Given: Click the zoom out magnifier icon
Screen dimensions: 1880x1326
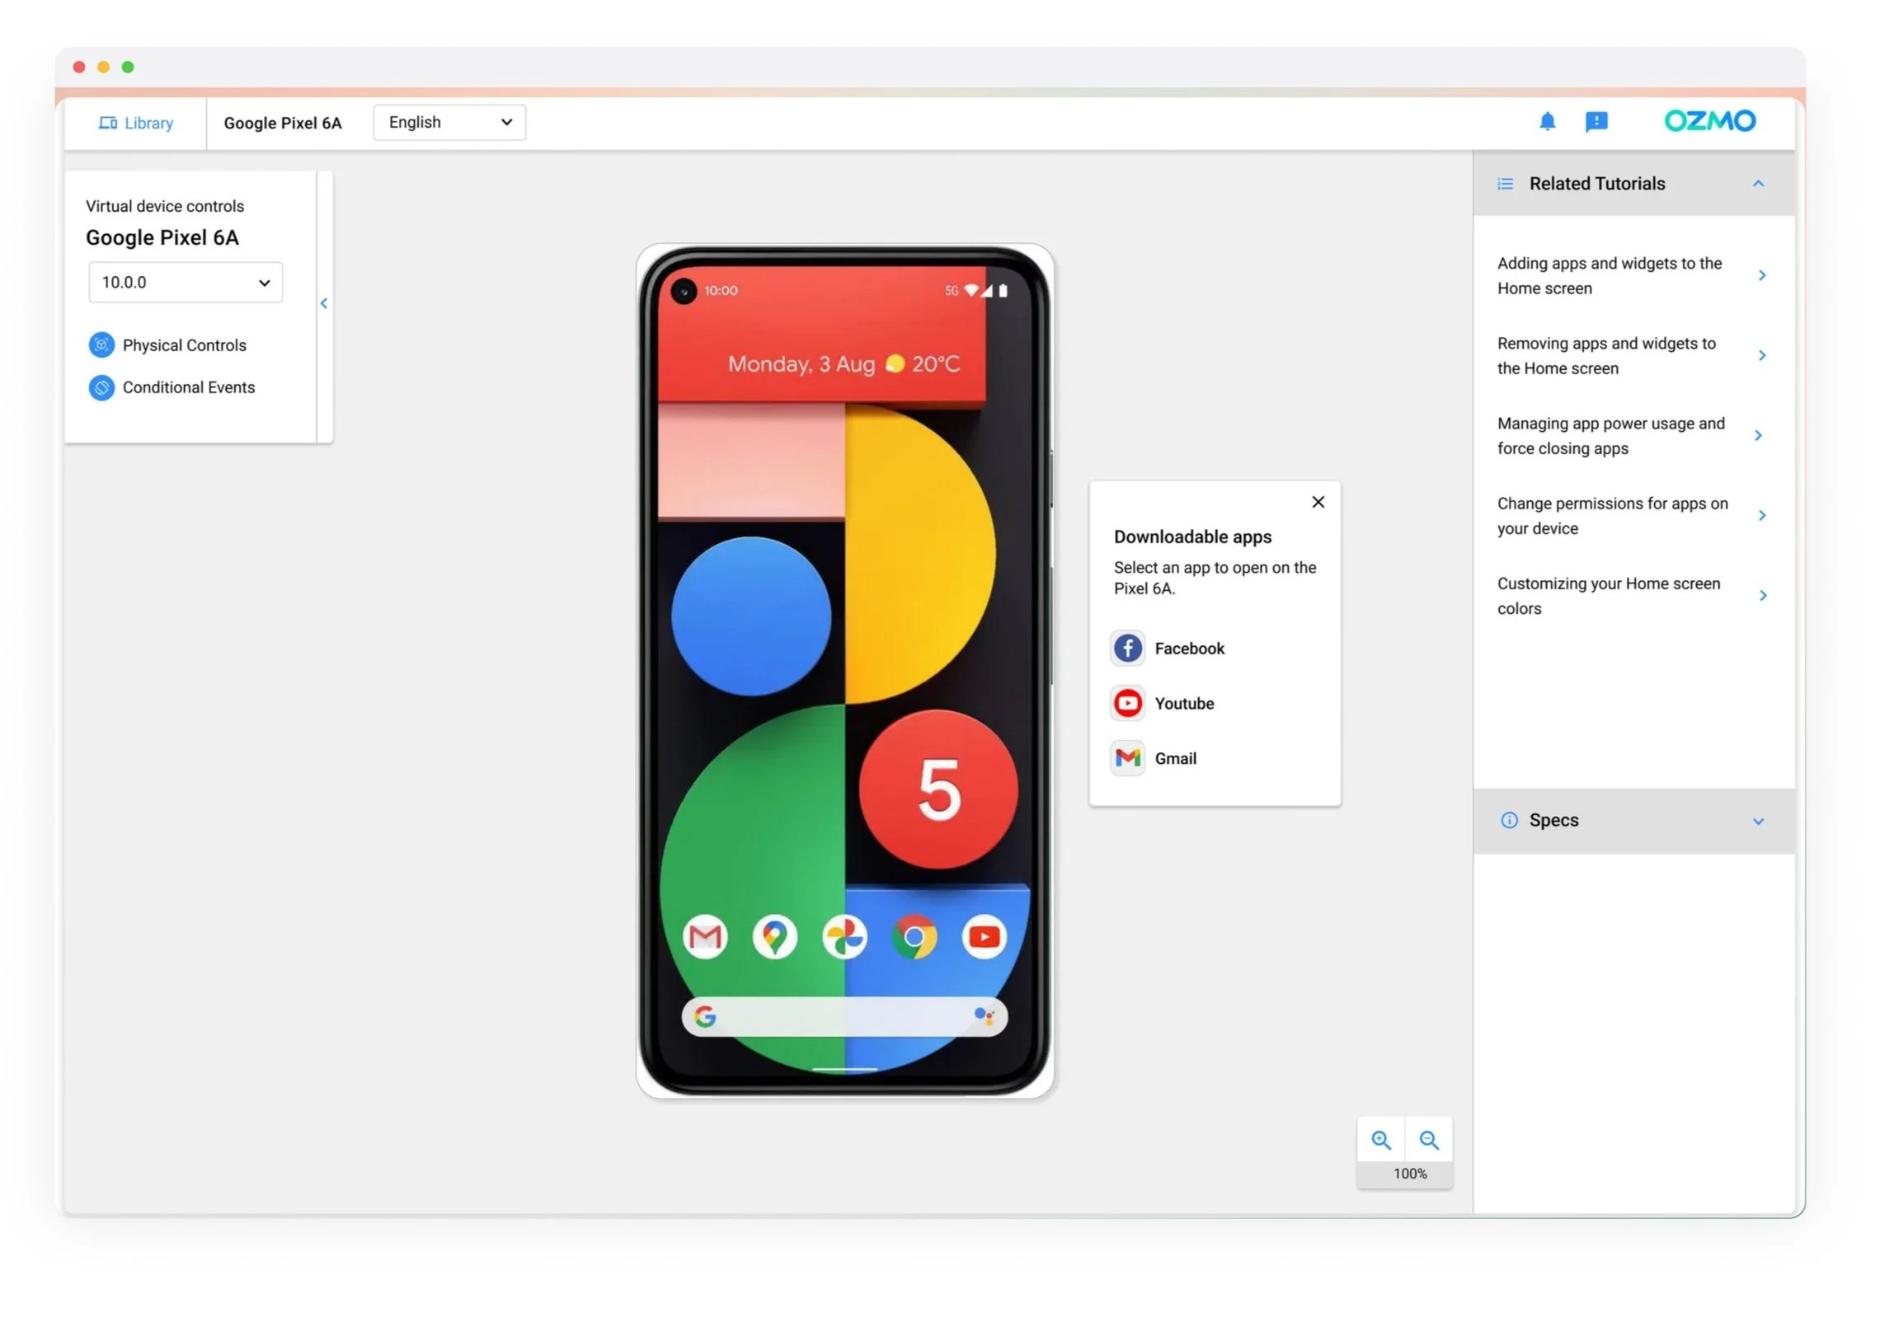Looking at the screenshot, I should 1429,1141.
